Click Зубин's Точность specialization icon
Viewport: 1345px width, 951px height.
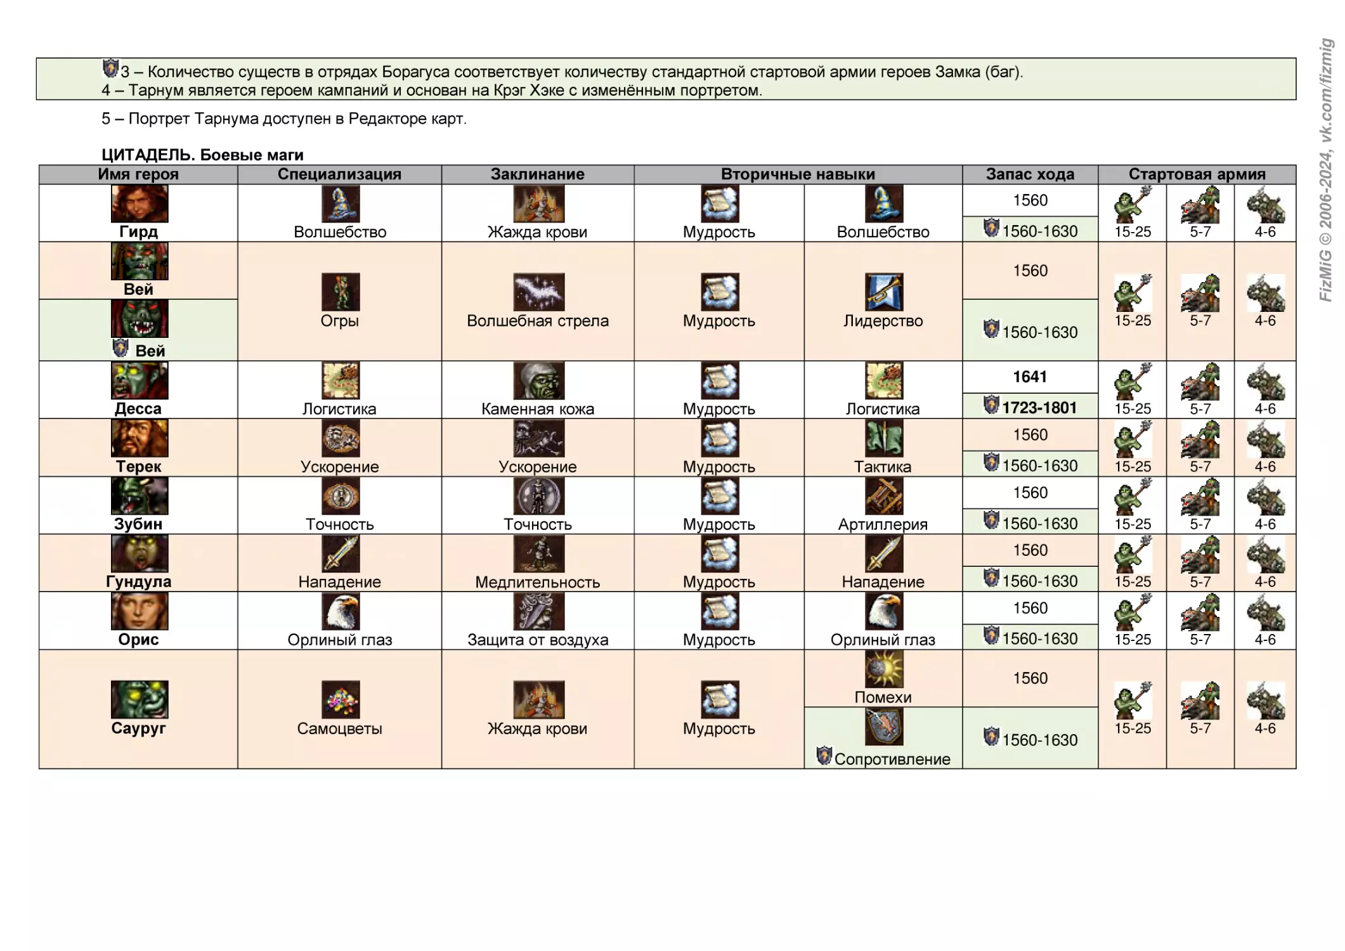click(341, 496)
